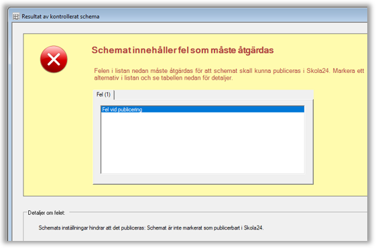Click the line 'alternativ i listan och se tabellen'
The height and width of the screenshot is (249, 378).
[164, 78]
